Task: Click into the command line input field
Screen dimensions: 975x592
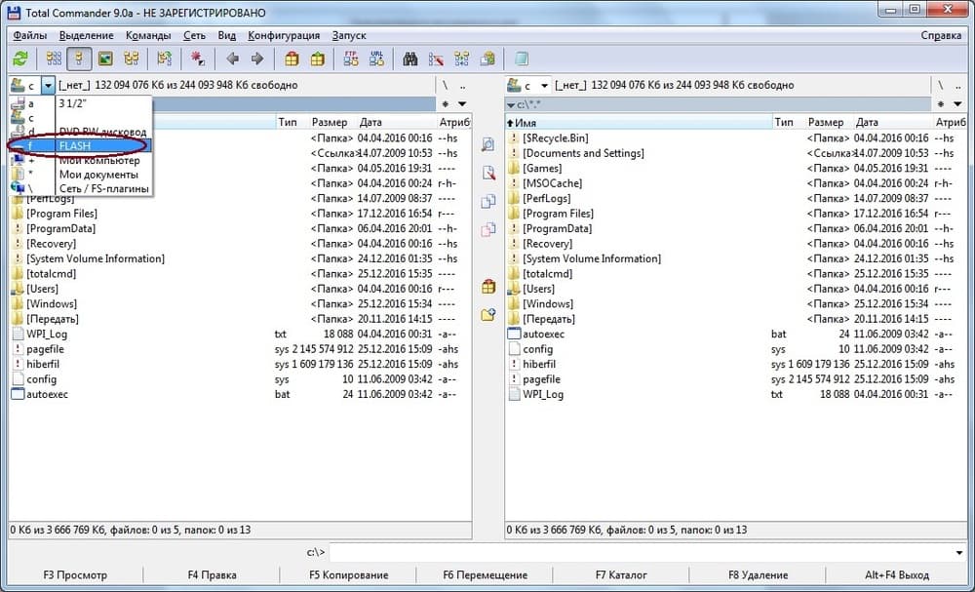Action: (x=641, y=552)
